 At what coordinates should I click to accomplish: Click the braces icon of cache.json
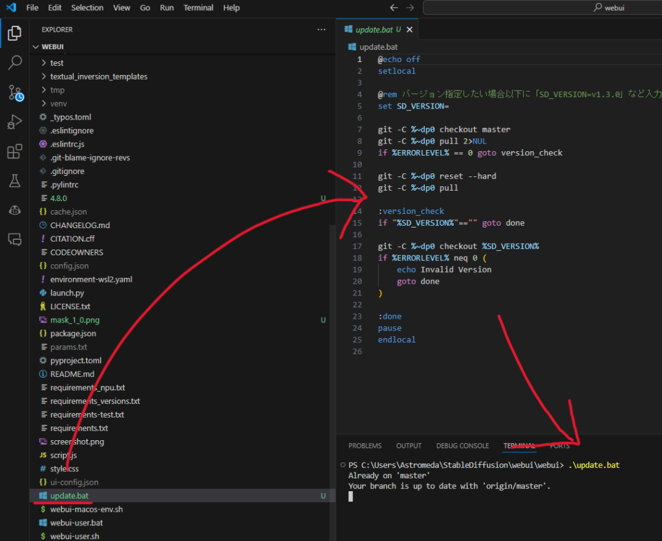[x=43, y=211]
